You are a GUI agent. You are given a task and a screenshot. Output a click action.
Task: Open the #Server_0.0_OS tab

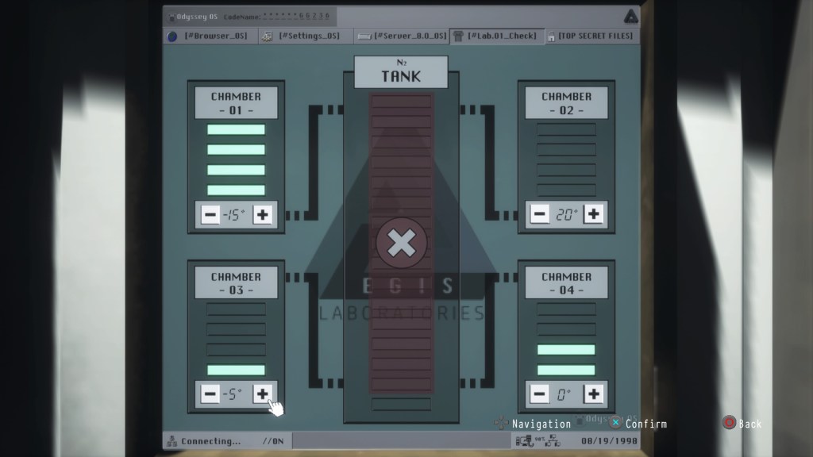401,36
